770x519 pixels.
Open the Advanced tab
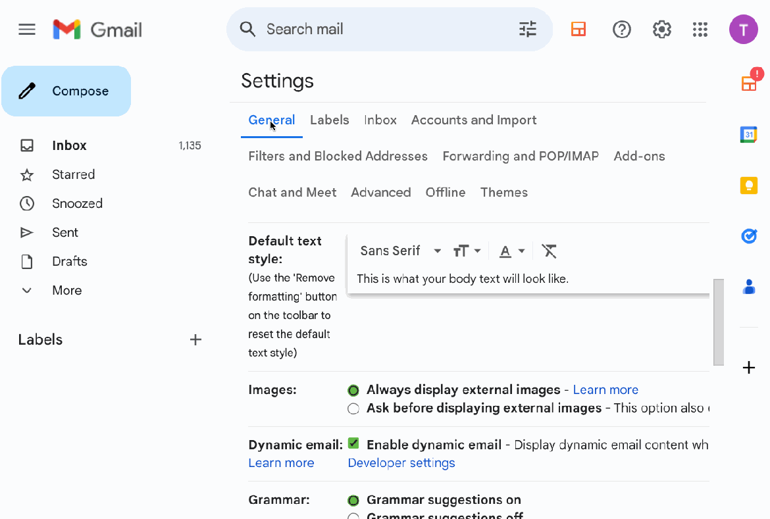click(x=380, y=193)
